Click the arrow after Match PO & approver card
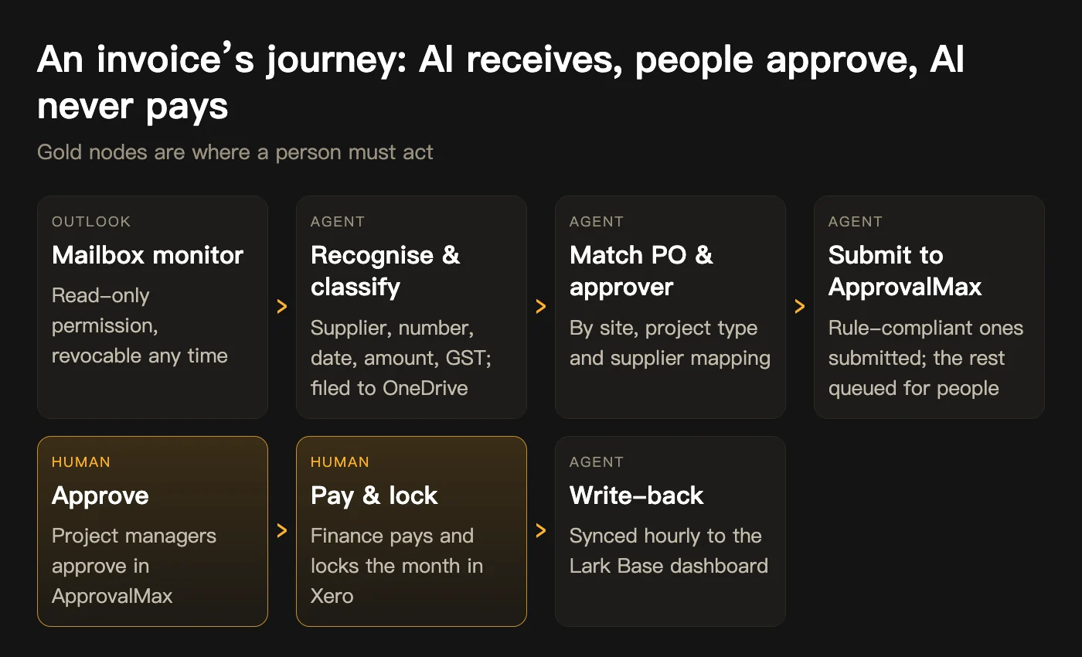The width and height of the screenshot is (1082, 657). 800,307
